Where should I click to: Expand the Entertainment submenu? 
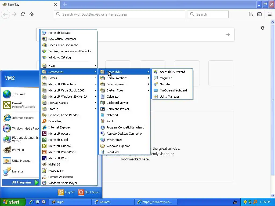pos(125,84)
